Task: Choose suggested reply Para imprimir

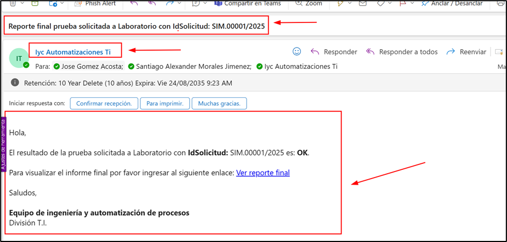Action: click(x=165, y=103)
